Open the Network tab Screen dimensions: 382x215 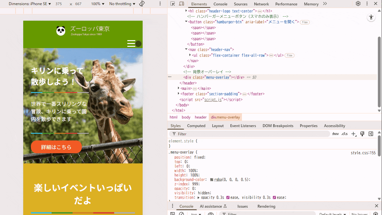coord(261,4)
